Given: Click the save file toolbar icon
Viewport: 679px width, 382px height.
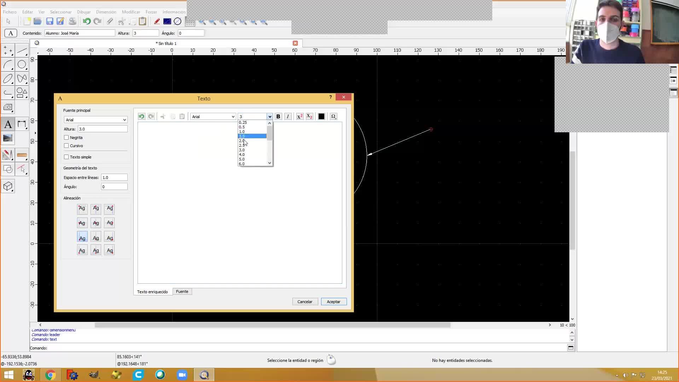Looking at the screenshot, I should (50, 22).
